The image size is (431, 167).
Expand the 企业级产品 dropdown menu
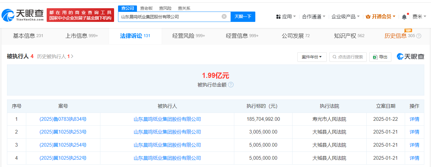pos(345,17)
